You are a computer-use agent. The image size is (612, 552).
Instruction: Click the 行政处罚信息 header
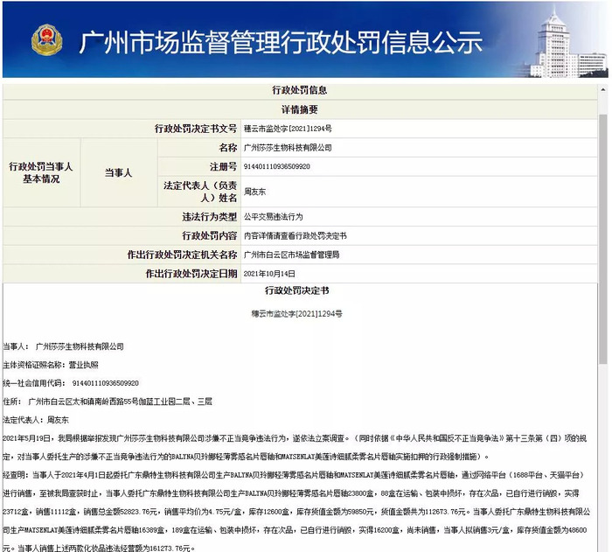coord(300,90)
